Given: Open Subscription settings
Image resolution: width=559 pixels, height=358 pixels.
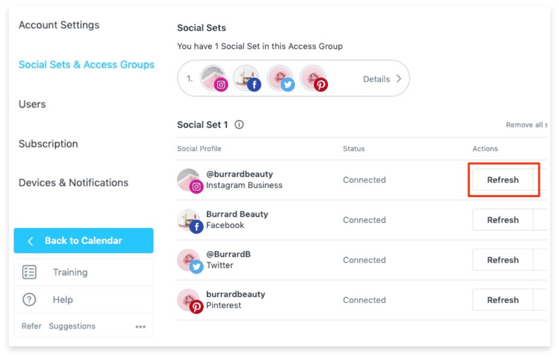Looking at the screenshot, I should click(48, 143).
